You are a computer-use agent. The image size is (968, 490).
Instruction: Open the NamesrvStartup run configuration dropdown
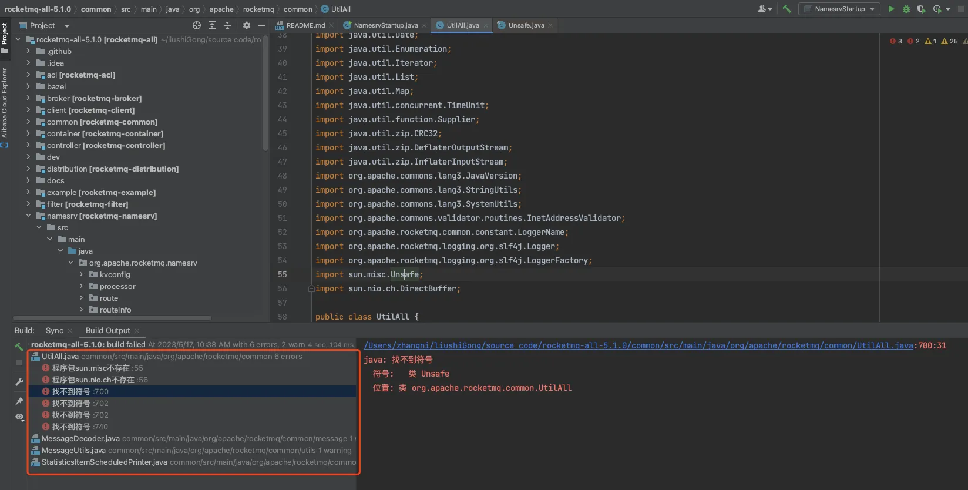[839, 9]
